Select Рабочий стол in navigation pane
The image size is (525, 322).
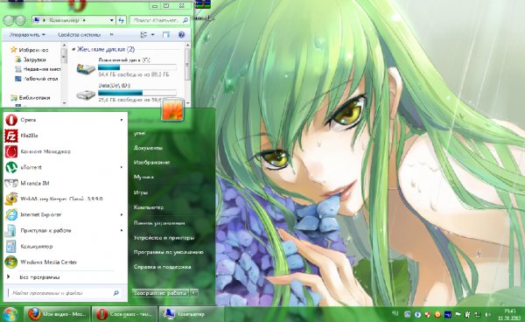tap(37, 79)
